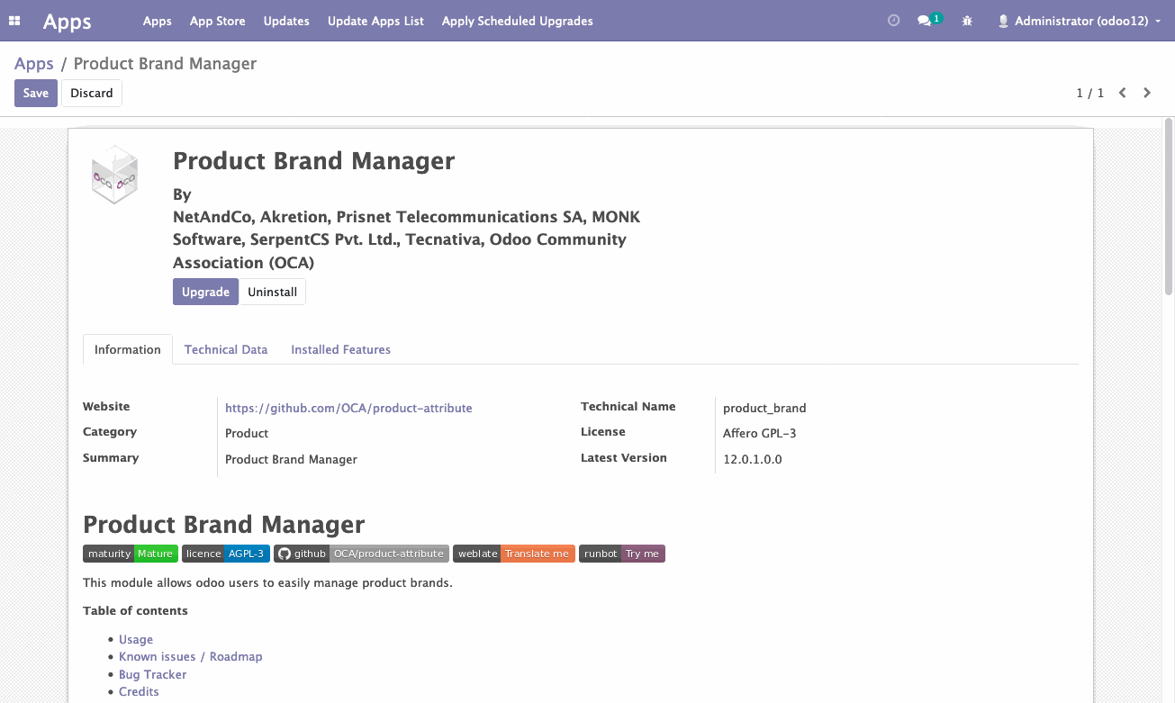Go to previous record arrow
The width and height of the screenshot is (1175, 703).
coord(1123,93)
